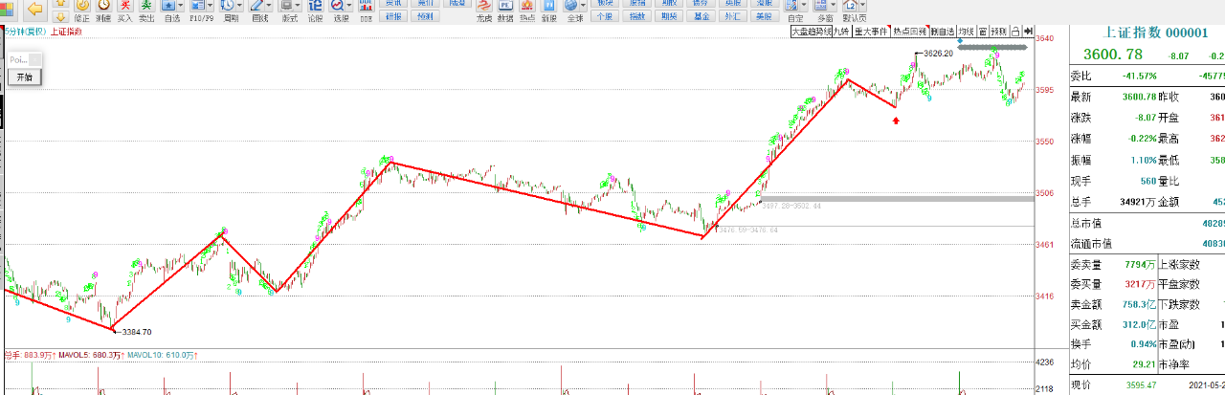Click the yellow back arrow icon
Viewport: 1225px width, 395px height.
[x=34, y=9]
